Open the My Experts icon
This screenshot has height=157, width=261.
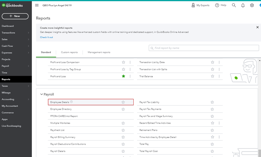pyautogui.click(x=193, y=5)
